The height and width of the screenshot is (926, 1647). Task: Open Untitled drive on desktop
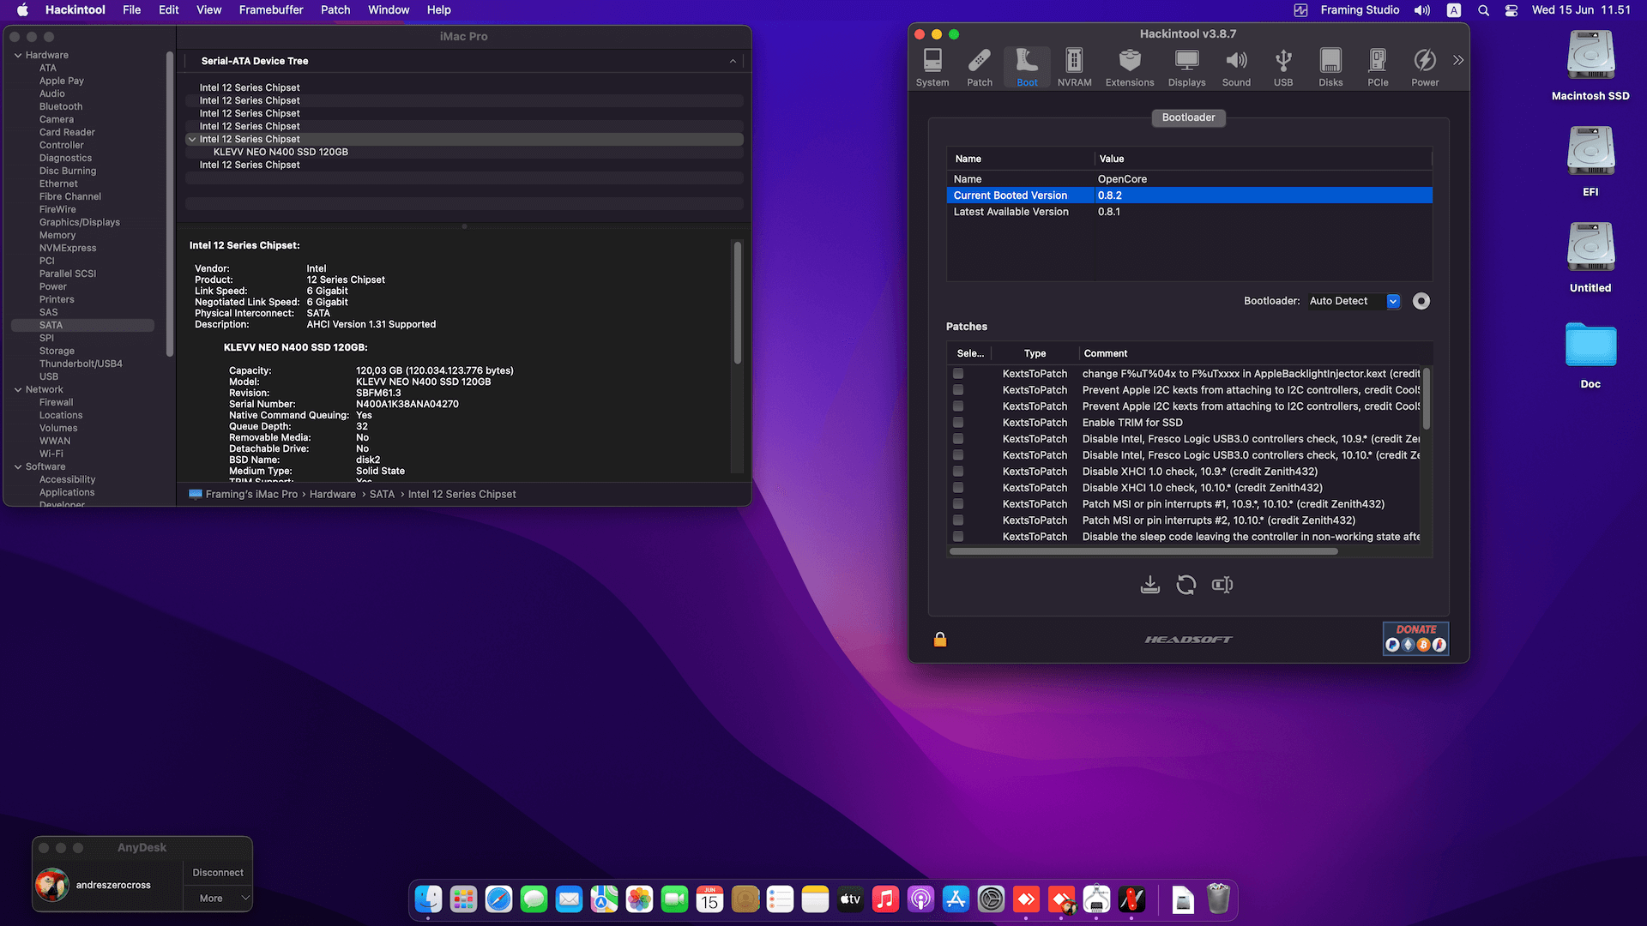1590,257
